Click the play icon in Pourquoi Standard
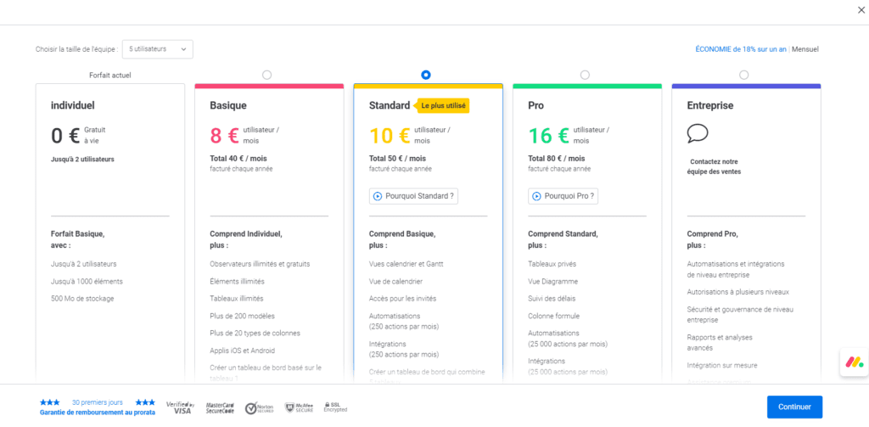The height and width of the screenshot is (427, 869). click(378, 196)
